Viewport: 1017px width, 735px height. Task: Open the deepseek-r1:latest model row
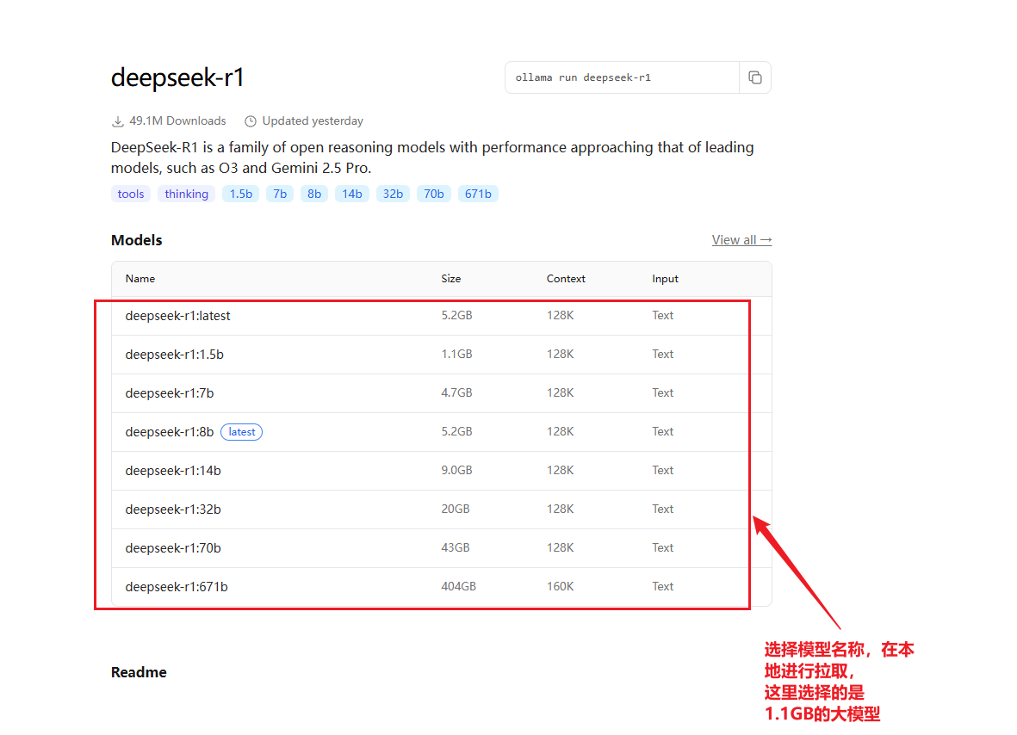[x=178, y=316]
